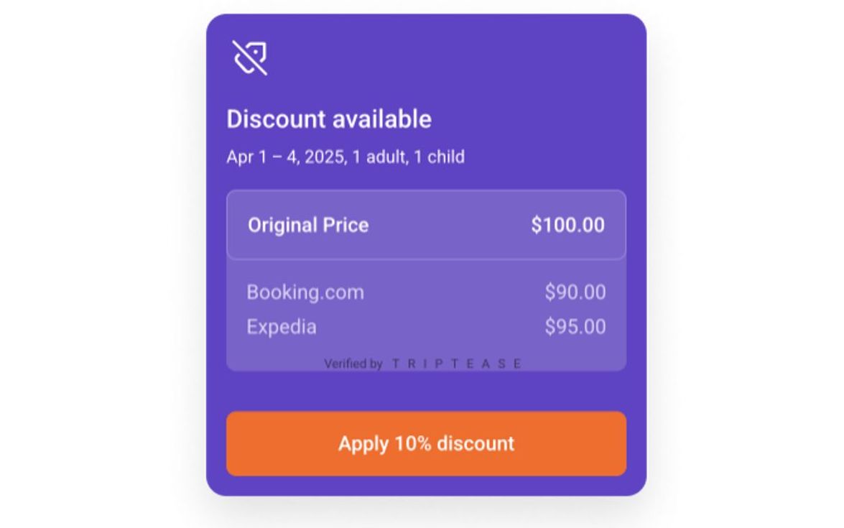
Task: Select the Apr 1 – 4, 2025 dates text
Action: 285,157
